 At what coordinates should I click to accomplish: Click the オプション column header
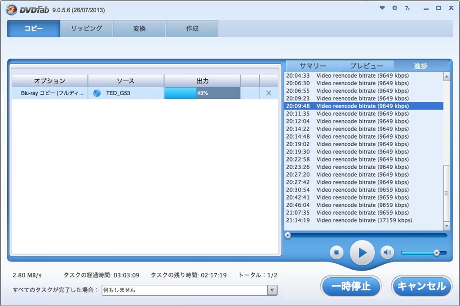coord(49,81)
